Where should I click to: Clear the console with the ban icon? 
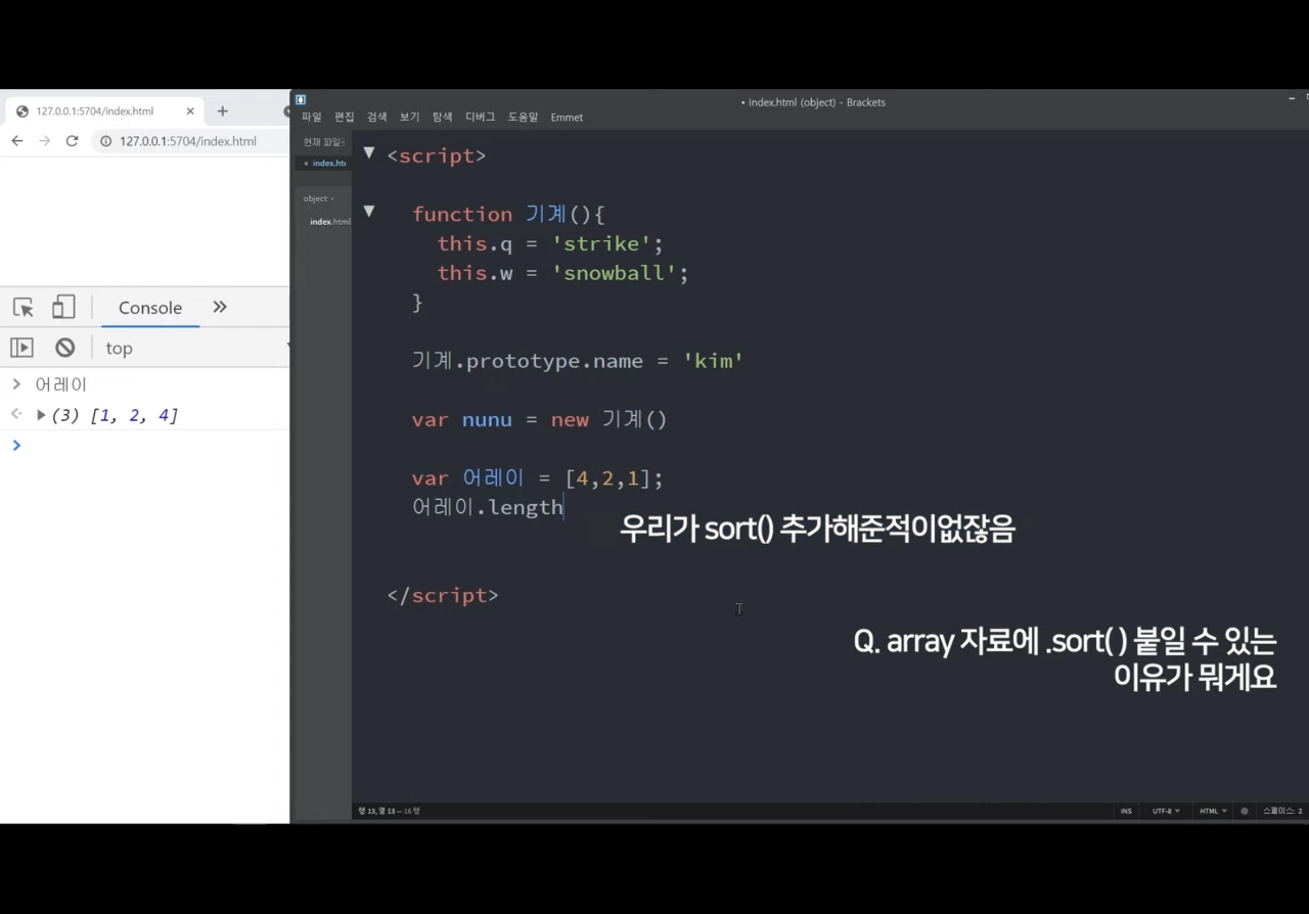65,347
